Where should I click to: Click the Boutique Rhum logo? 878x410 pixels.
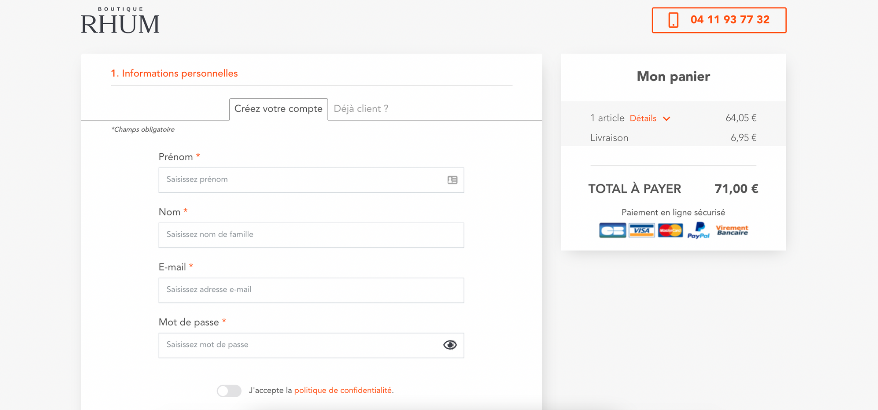coord(120,20)
